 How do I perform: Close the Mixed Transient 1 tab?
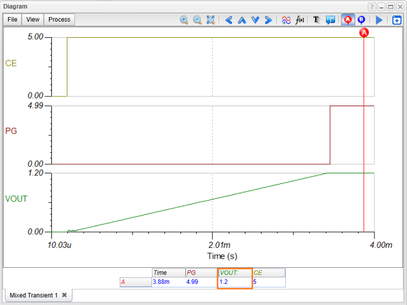coord(64,295)
